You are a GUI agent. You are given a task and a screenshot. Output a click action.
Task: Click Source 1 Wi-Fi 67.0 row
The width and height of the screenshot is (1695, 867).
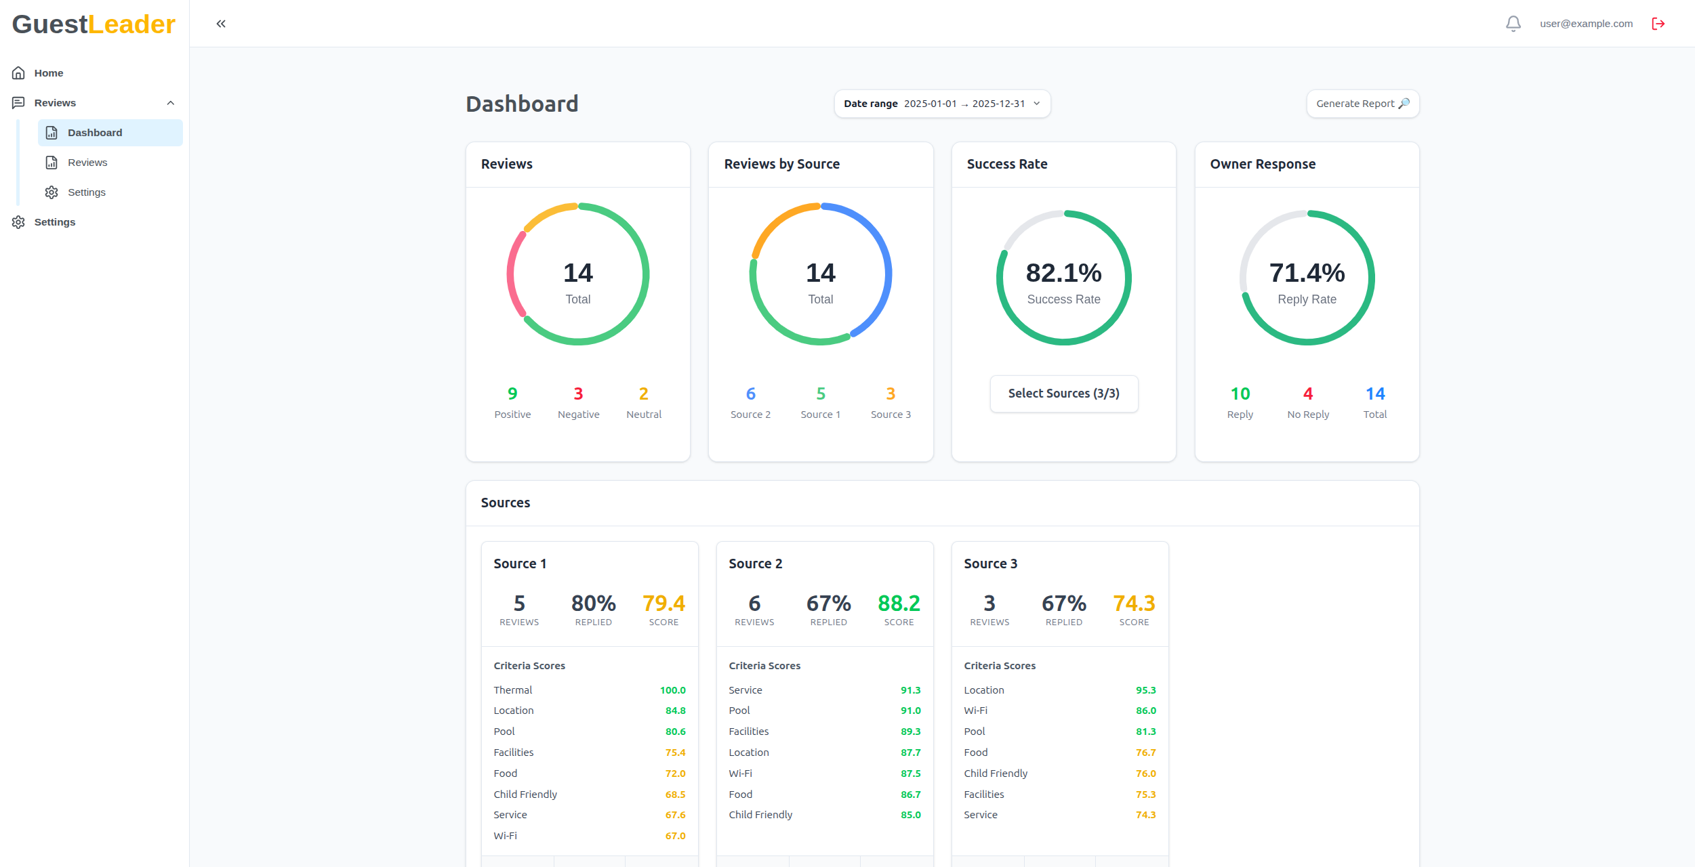[590, 836]
